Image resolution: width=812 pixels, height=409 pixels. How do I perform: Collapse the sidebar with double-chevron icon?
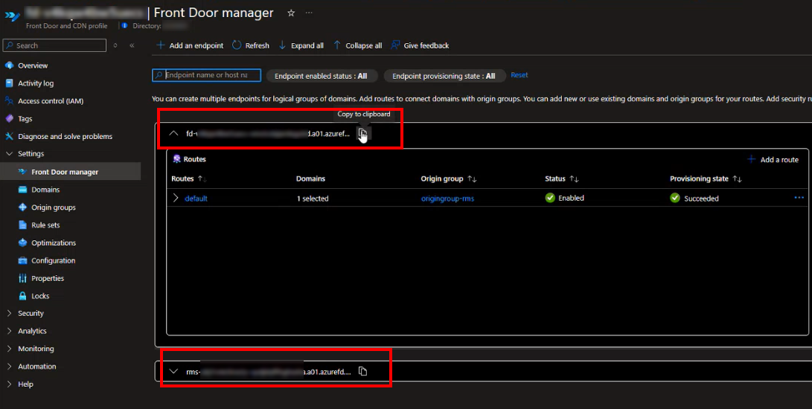point(132,45)
